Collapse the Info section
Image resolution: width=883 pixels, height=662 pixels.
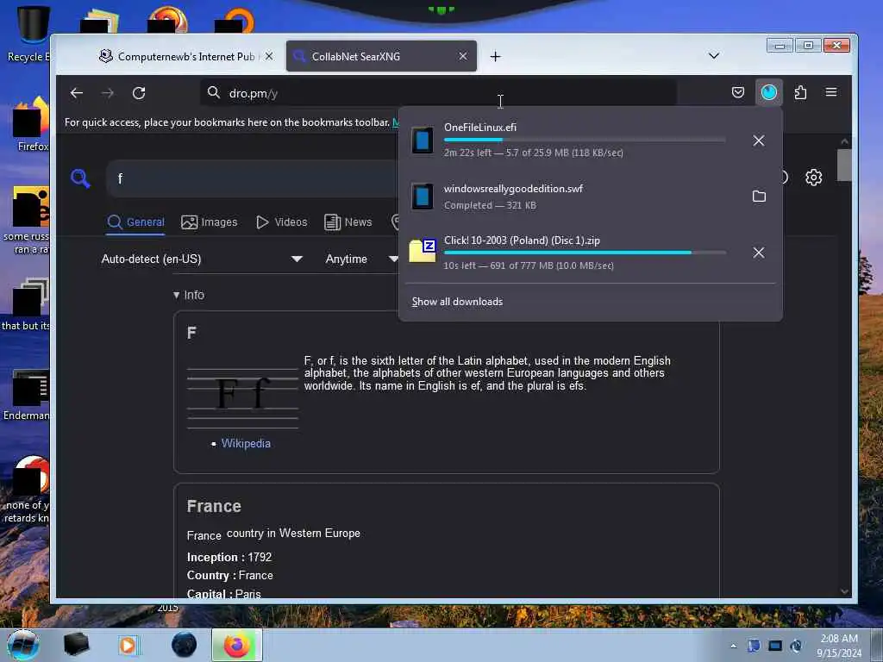tap(189, 295)
